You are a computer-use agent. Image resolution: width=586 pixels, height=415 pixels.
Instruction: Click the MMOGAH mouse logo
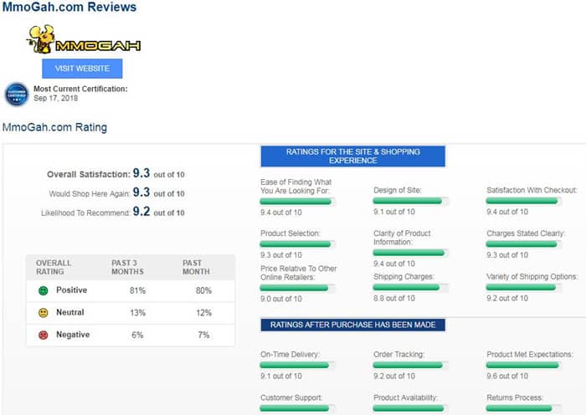click(84, 39)
